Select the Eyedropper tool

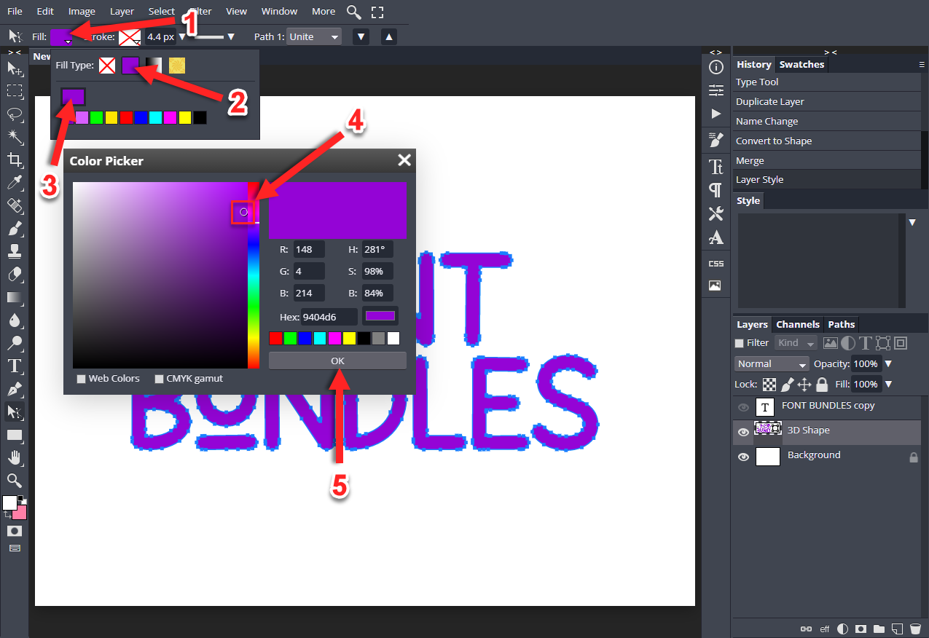pyautogui.click(x=14, y=183)
